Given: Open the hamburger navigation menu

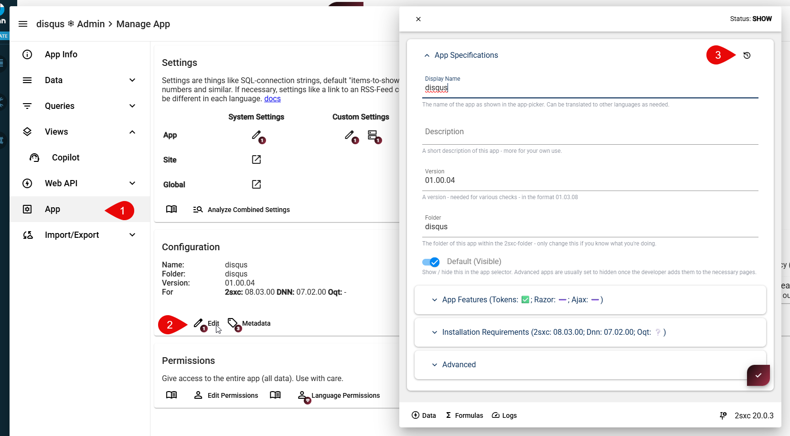Looking at the screenshot, I should click(x=23, y=24).
